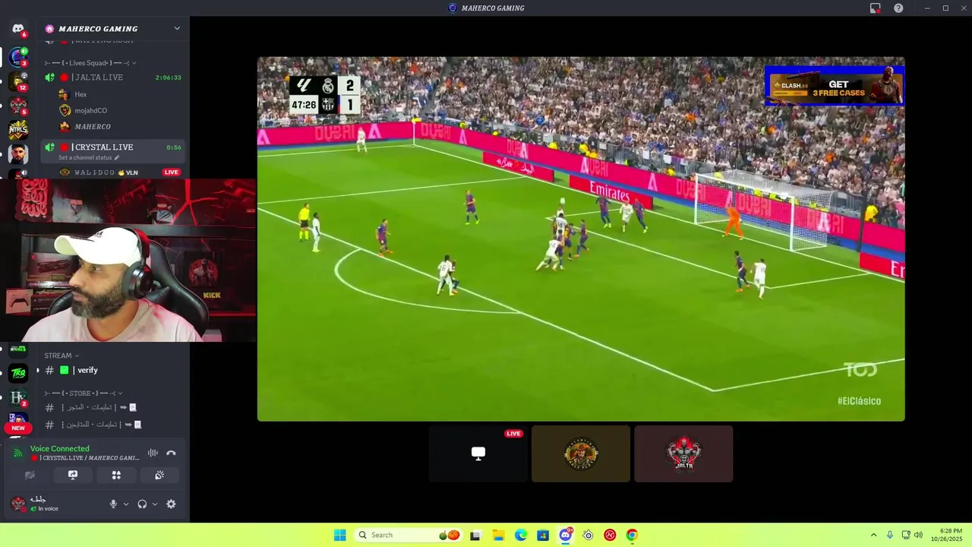Image resolution: width=972 pixels, height=547 pixels.
Task: Join the JALTA LIVE voice channel
Action: (114, 77)
